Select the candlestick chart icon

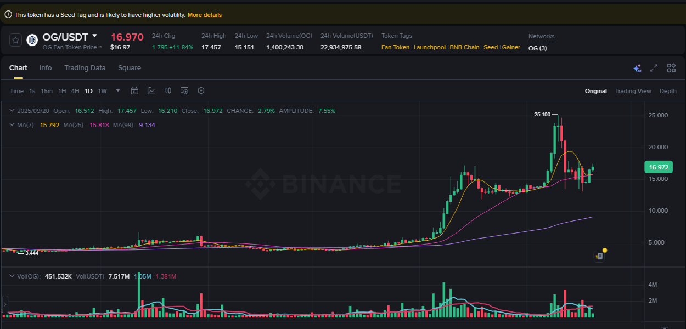click(x=168, y=90)
